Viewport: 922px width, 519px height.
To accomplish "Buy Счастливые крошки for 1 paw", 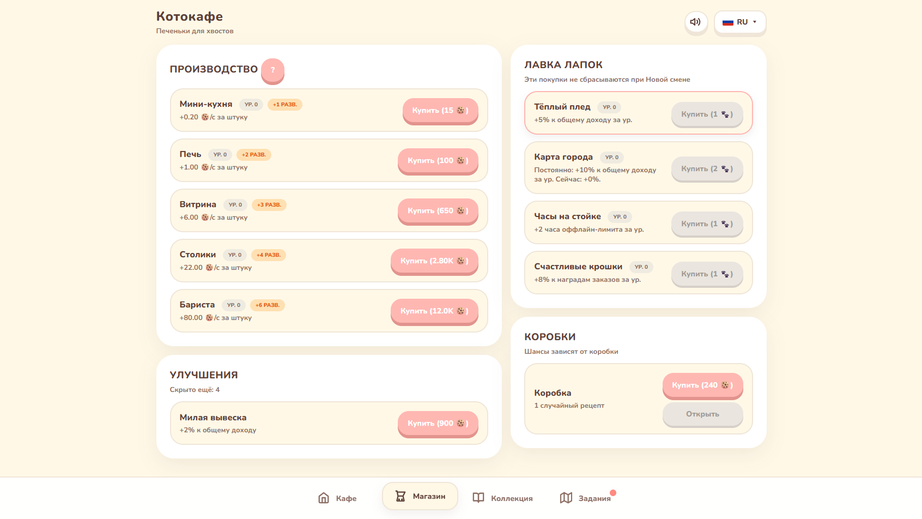I will coord(707,274).
